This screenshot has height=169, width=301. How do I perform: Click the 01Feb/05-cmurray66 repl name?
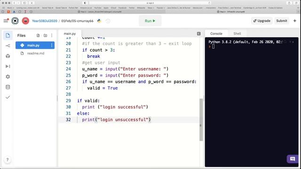pyautogui.click(x=77, y=21)
